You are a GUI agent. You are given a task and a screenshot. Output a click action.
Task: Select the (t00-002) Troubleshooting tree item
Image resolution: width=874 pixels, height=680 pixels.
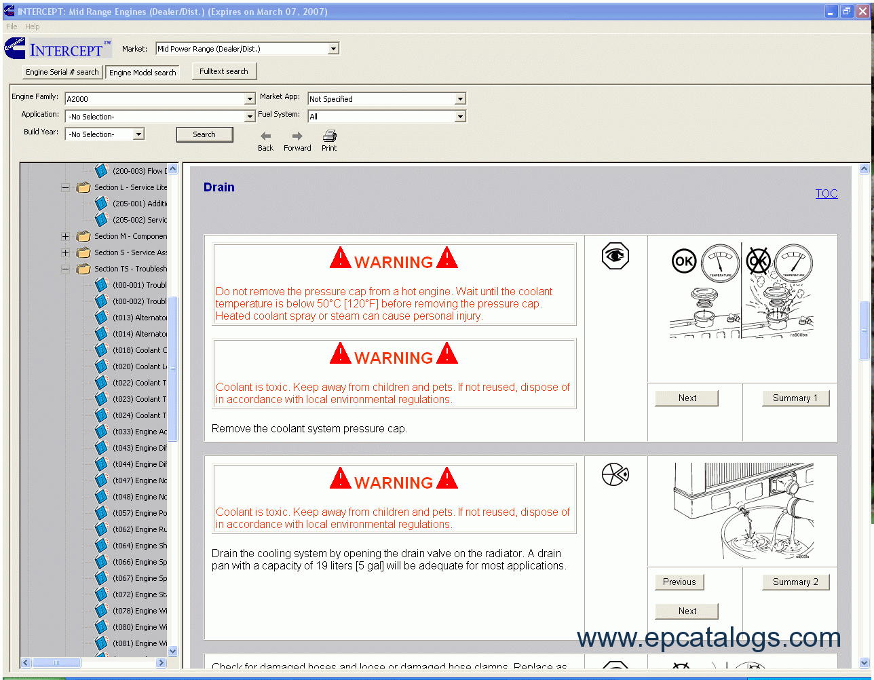click(x=140, y=301)
